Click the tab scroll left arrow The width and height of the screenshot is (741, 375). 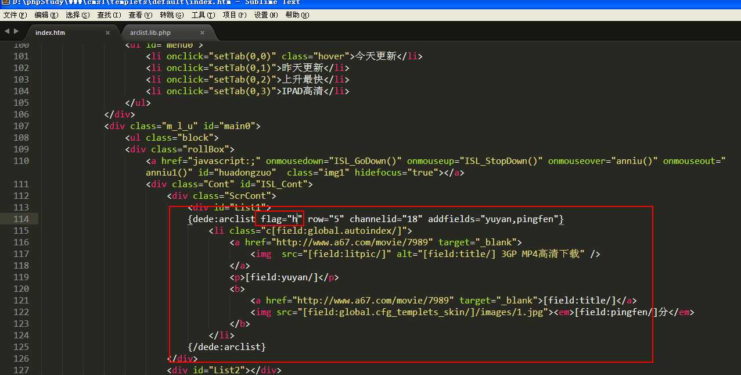6,31
